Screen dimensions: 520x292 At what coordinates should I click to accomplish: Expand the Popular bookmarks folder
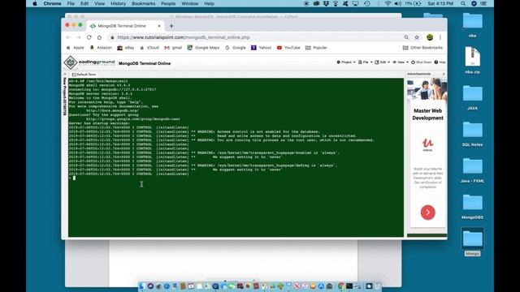pos(316,48)
